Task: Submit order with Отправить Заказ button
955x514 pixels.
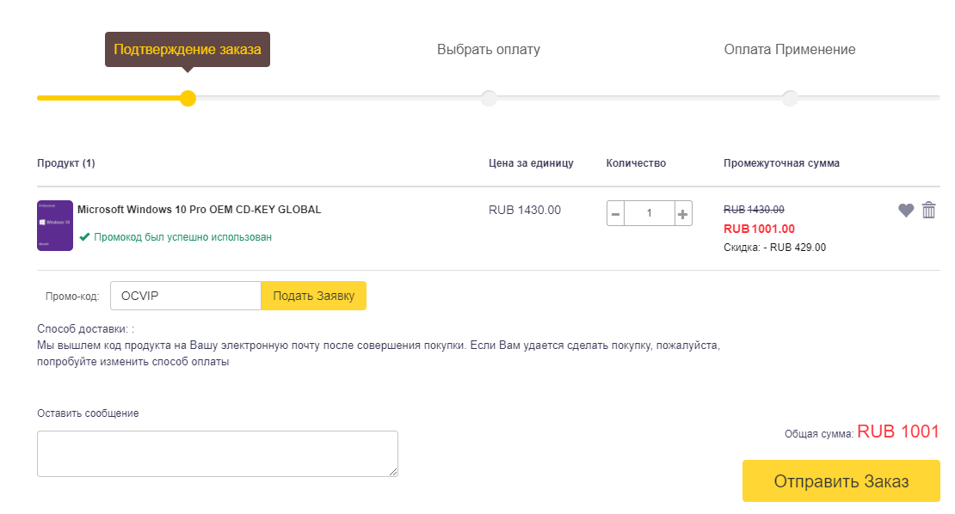Action: (x=841, y=481)
